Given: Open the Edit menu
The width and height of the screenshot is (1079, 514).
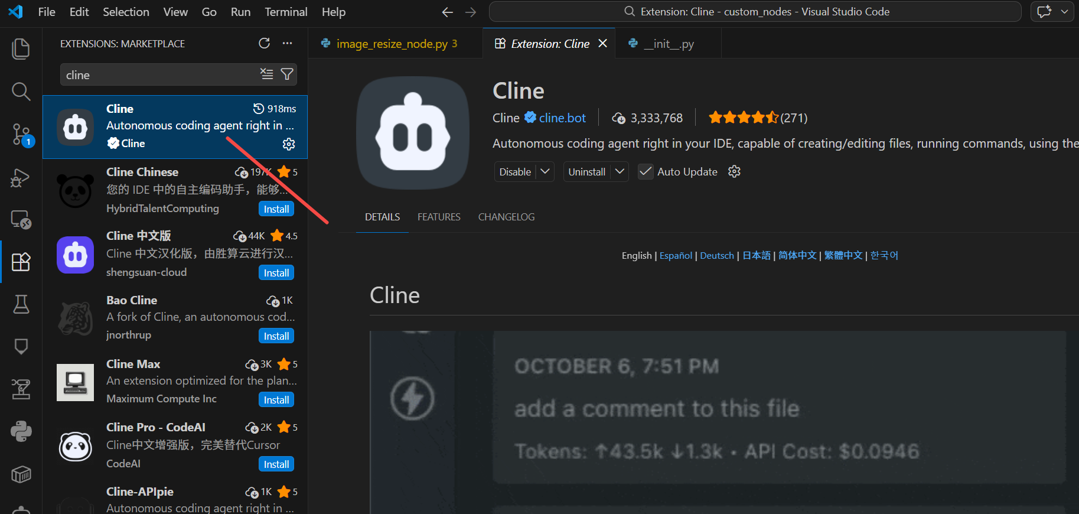Looking at the screenshot, I should click(79, 12).
